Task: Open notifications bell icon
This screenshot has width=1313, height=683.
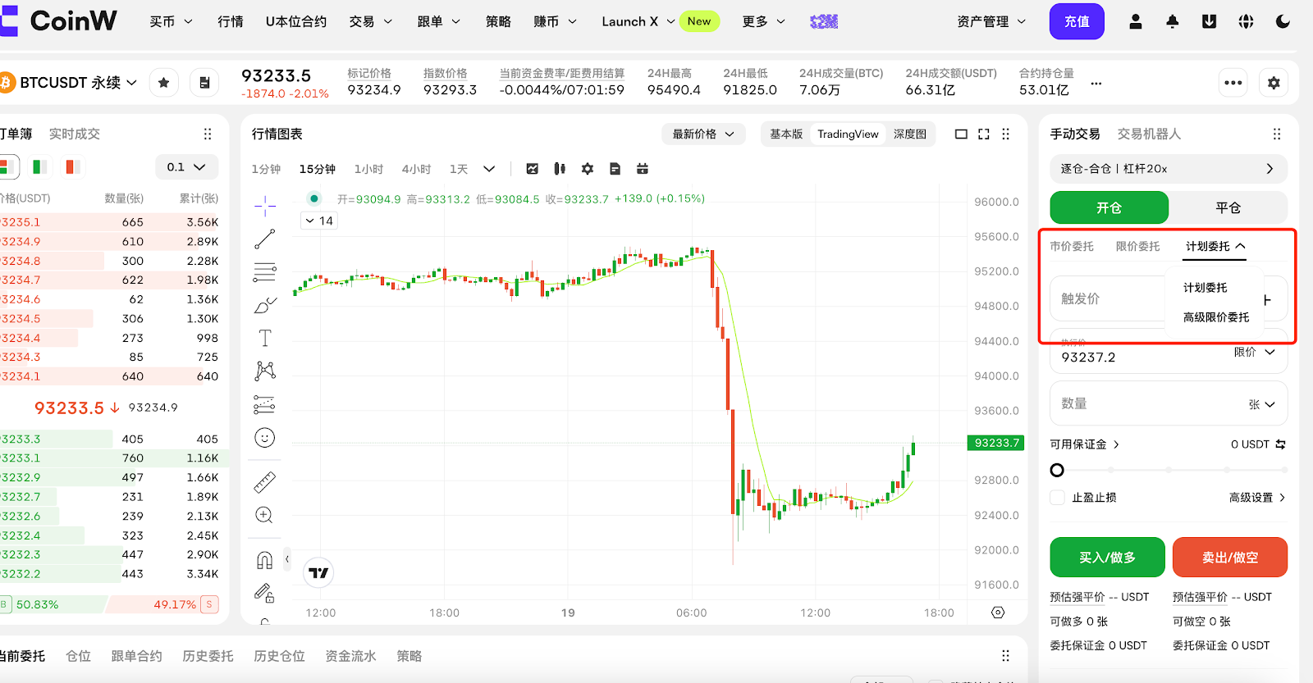Action: pyautogui.click(x=1172, y=22)
